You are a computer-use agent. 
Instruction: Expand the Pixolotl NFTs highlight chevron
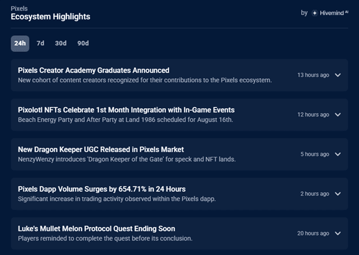338,115
